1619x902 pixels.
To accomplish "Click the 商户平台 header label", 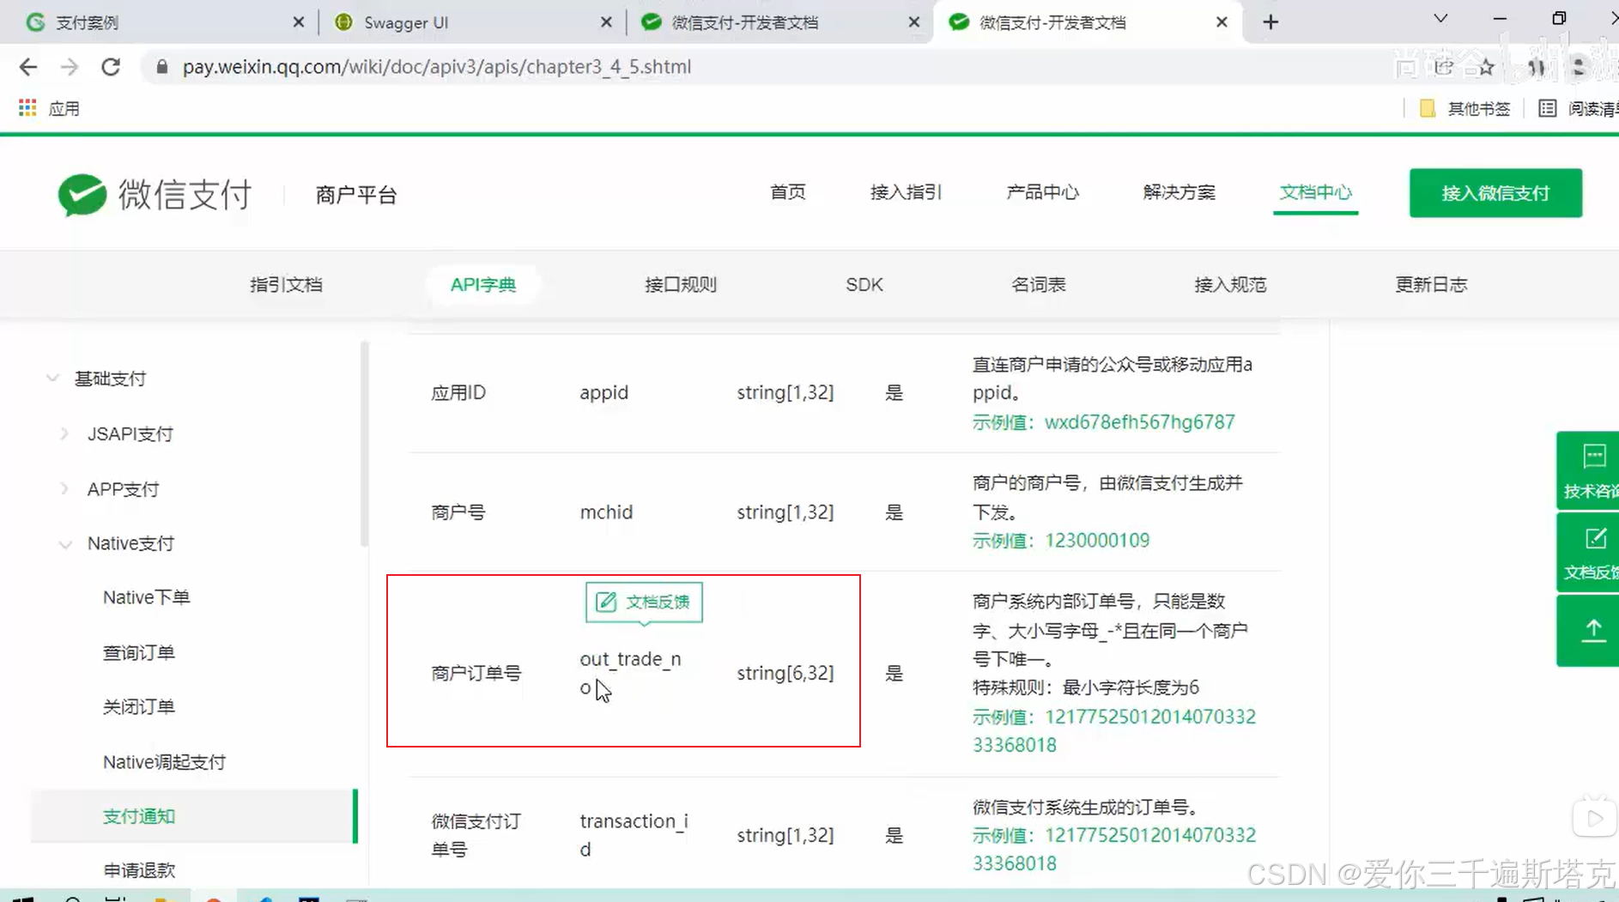I will pyautogui.click(x=356, y=195).
